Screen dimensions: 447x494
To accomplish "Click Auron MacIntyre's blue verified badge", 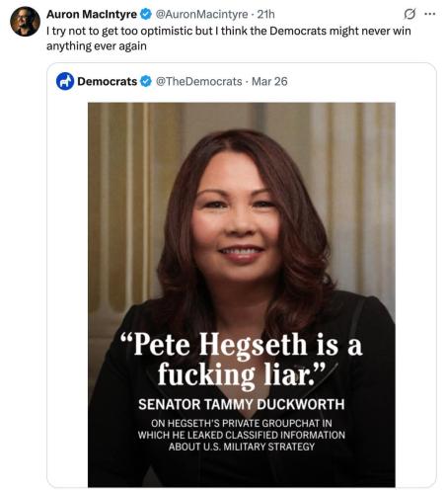I will (146, 14).
